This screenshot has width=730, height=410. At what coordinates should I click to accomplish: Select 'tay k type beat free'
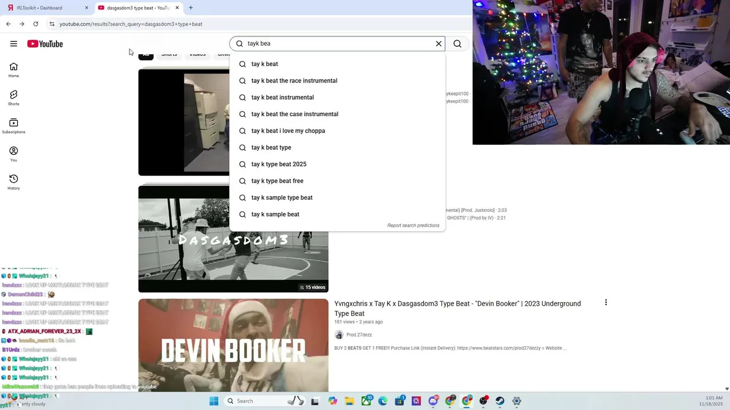tap(337, 181)
